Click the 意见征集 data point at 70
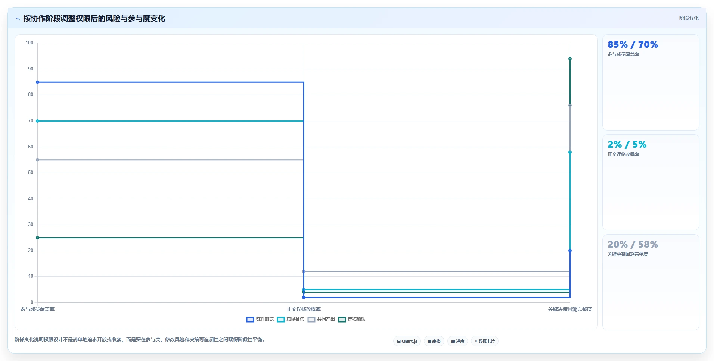Screen dimensions: 714x361 tap(37, 121)
